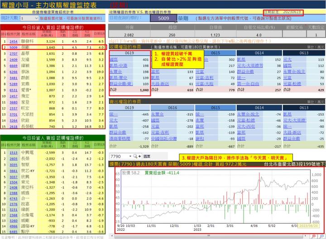326x239 pixels.
Task: Open stock code 2454 聯發科 link
Action: [13, 41]
